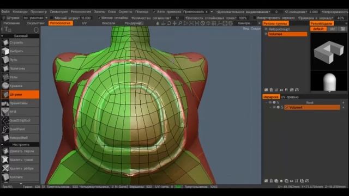
Task: Select the Узлы tool
Action: tap(20, 77)
